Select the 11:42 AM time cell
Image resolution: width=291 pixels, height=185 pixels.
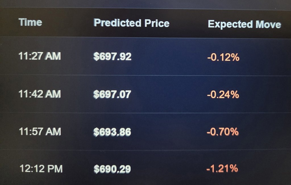(x=40, y=94)
